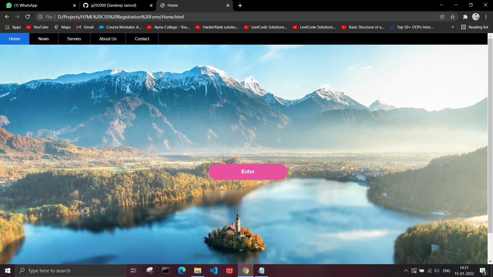Click the volume icon in system tray
This screenshot has width=493, height=277.
click(437, 271)
